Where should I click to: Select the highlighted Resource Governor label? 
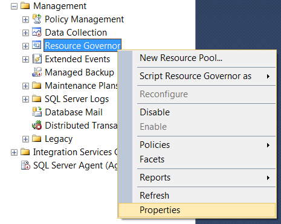pos(83,46)
